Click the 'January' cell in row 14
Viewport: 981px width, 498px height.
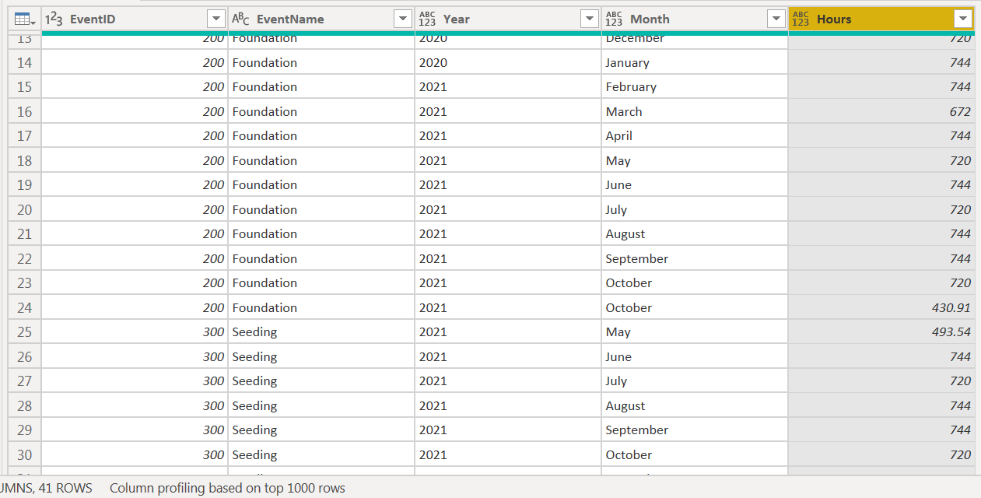(x=695, y=62)
